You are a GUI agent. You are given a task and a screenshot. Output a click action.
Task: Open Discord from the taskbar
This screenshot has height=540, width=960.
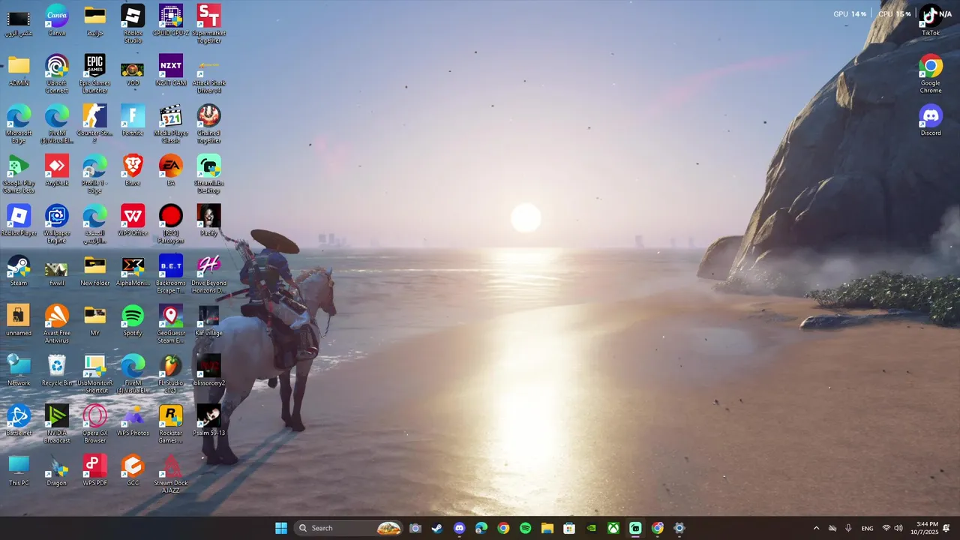pos(459,528)
